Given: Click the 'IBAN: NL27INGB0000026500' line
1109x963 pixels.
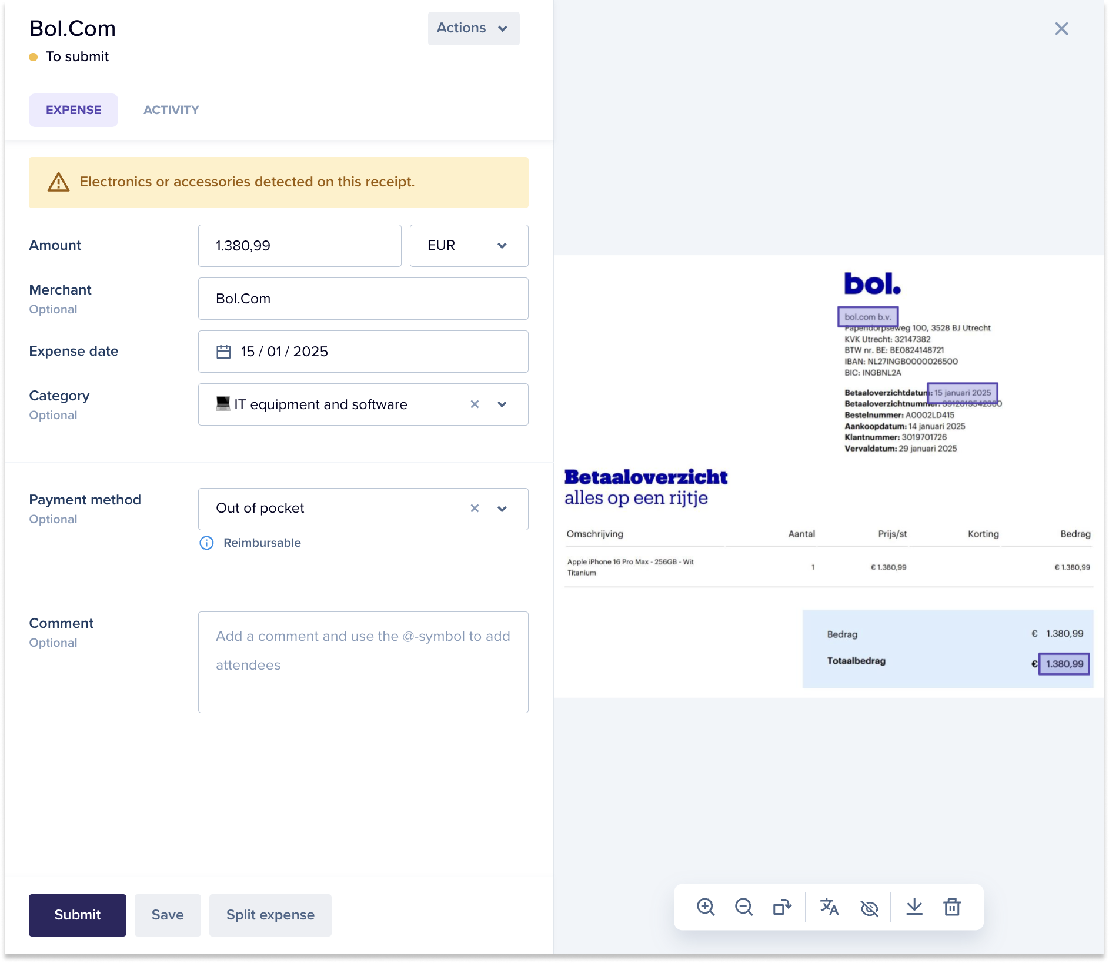Looking at the screenshot, I should (x=901, y=362).
